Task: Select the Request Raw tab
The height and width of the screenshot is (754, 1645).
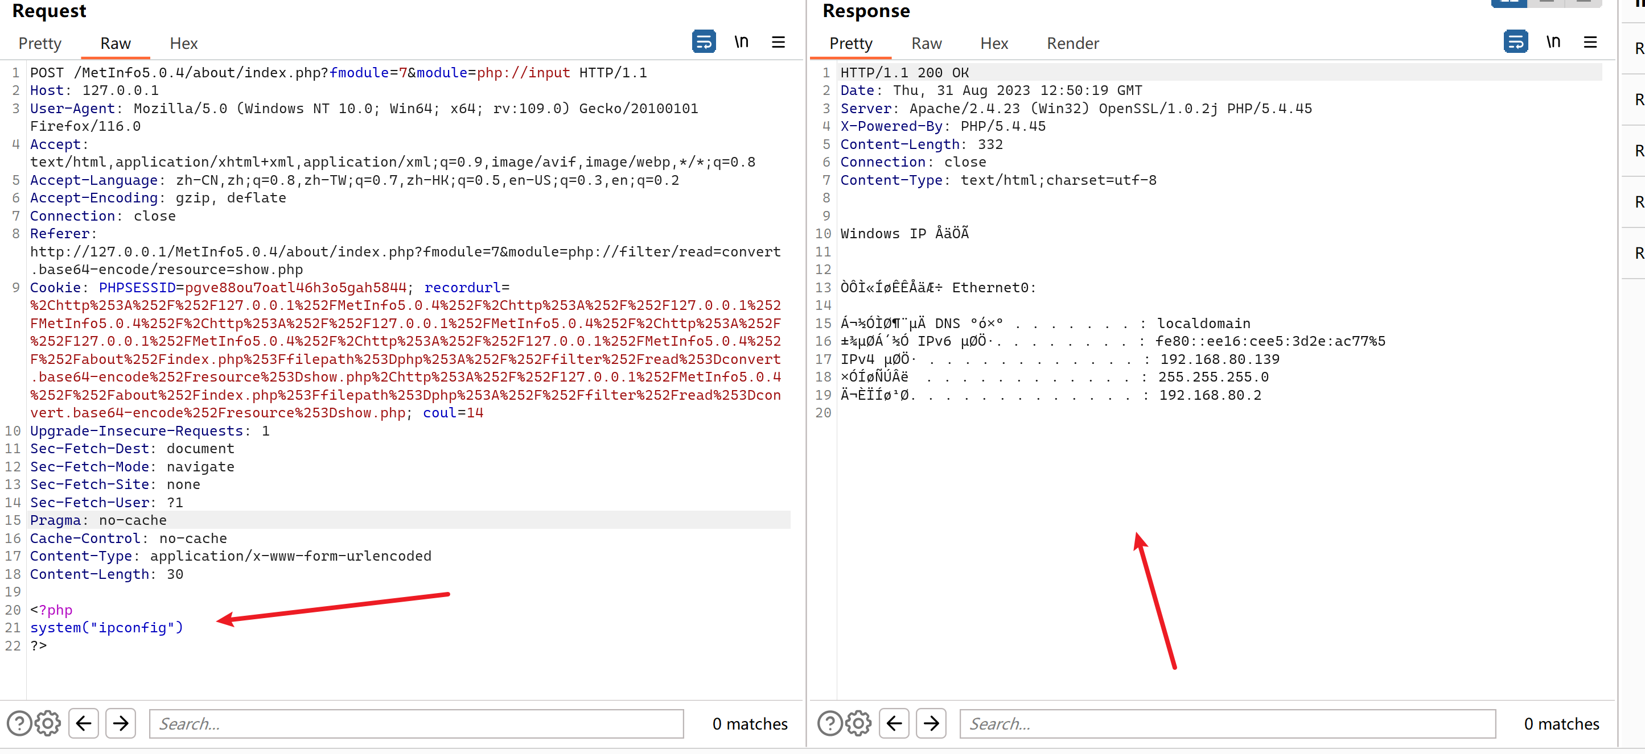Action: pyautogui.click(x=116, y=43)
